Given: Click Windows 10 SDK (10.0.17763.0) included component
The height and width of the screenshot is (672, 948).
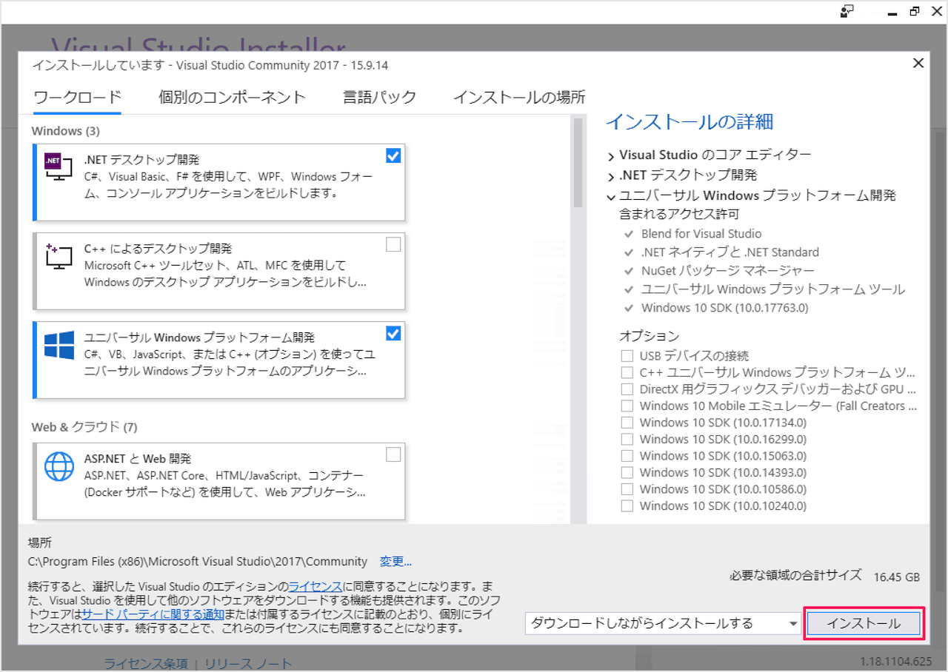Looking at the screenshot, I should pos(725,308).
